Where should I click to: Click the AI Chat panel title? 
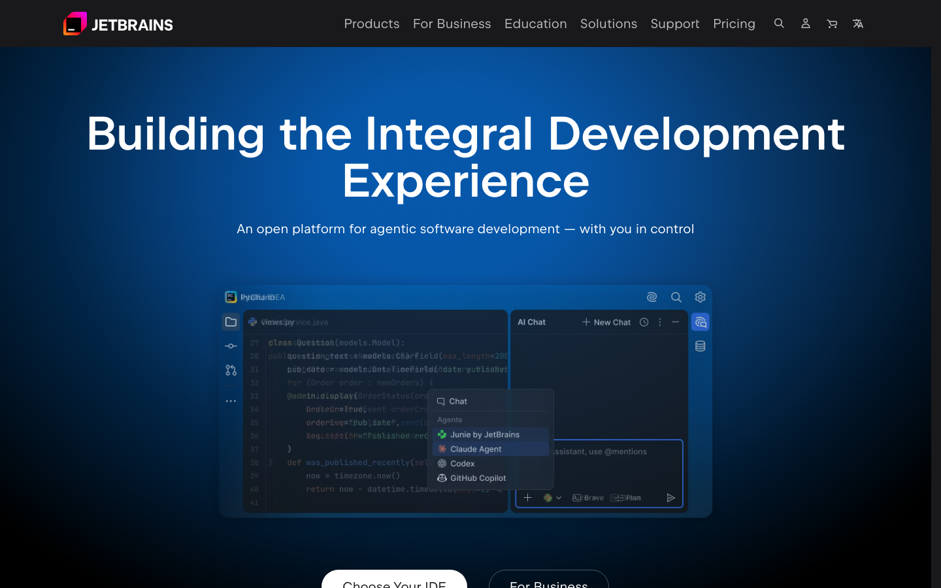tap(531, 322)
